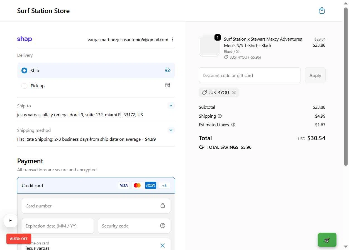Show the +5 more card types

click(164, 185)
